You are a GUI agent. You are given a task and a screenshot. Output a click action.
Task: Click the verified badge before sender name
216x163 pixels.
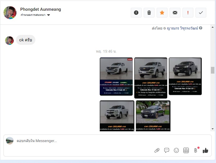[x=164, y=28]
